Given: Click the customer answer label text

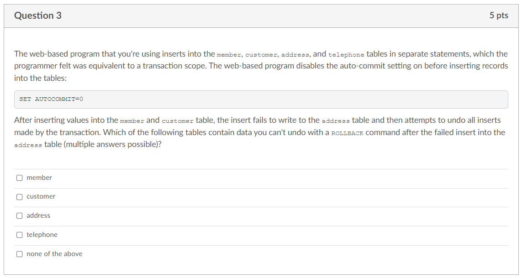Looking at the screenshot, I should pyautogui.click(x=41, y=196).
